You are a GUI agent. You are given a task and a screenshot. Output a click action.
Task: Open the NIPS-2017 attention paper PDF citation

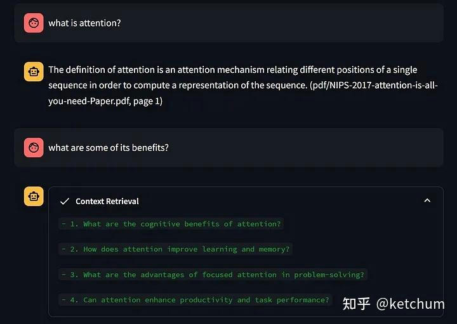click(x=373, y=85)
